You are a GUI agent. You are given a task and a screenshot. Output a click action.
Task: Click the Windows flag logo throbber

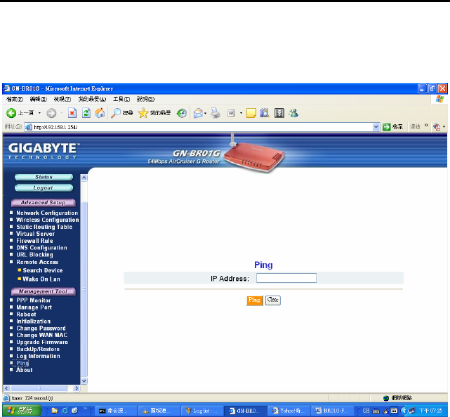(x=439, y=99)
